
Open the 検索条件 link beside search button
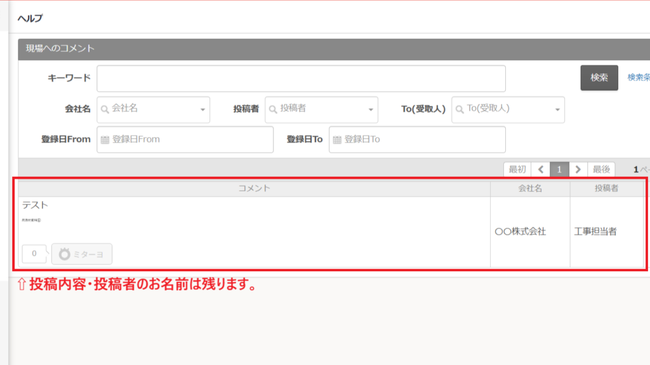tap(638, 77)
